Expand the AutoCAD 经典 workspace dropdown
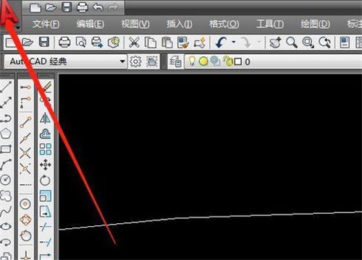 [x=122, y=61]
